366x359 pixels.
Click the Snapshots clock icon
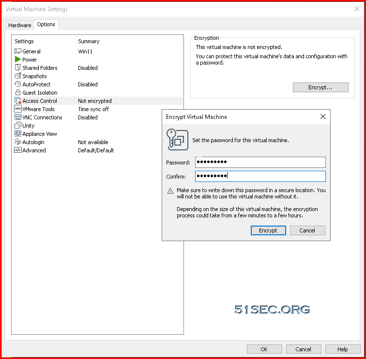pyautogui.click(x=18, y=76)
